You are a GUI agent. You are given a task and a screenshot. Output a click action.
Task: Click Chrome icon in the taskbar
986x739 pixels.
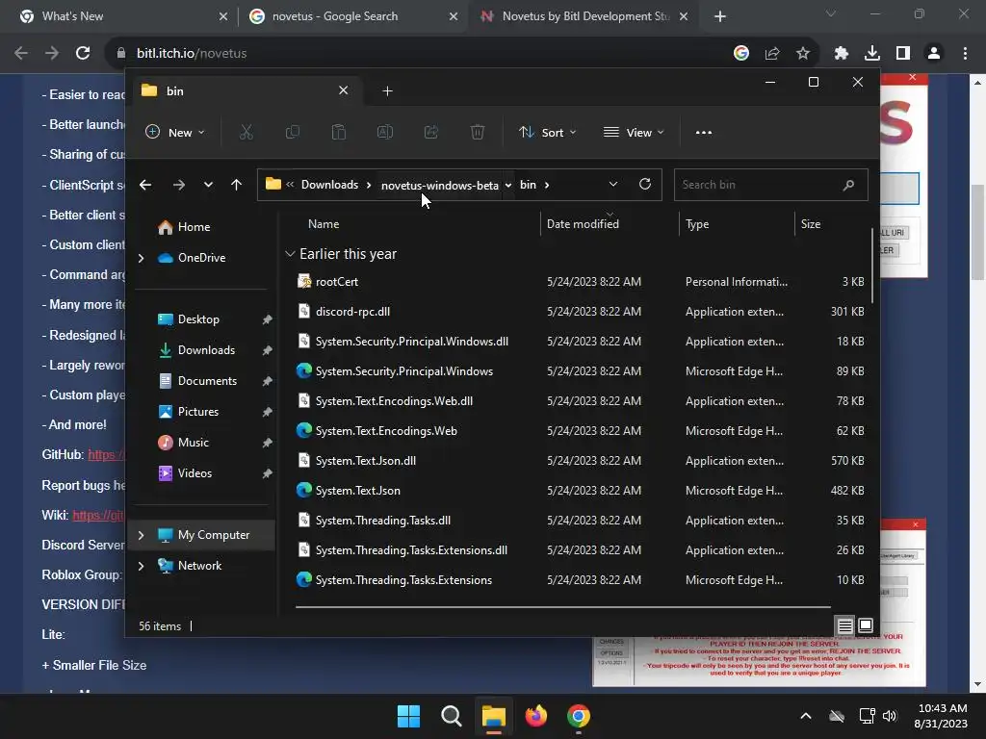click(579, 716)
